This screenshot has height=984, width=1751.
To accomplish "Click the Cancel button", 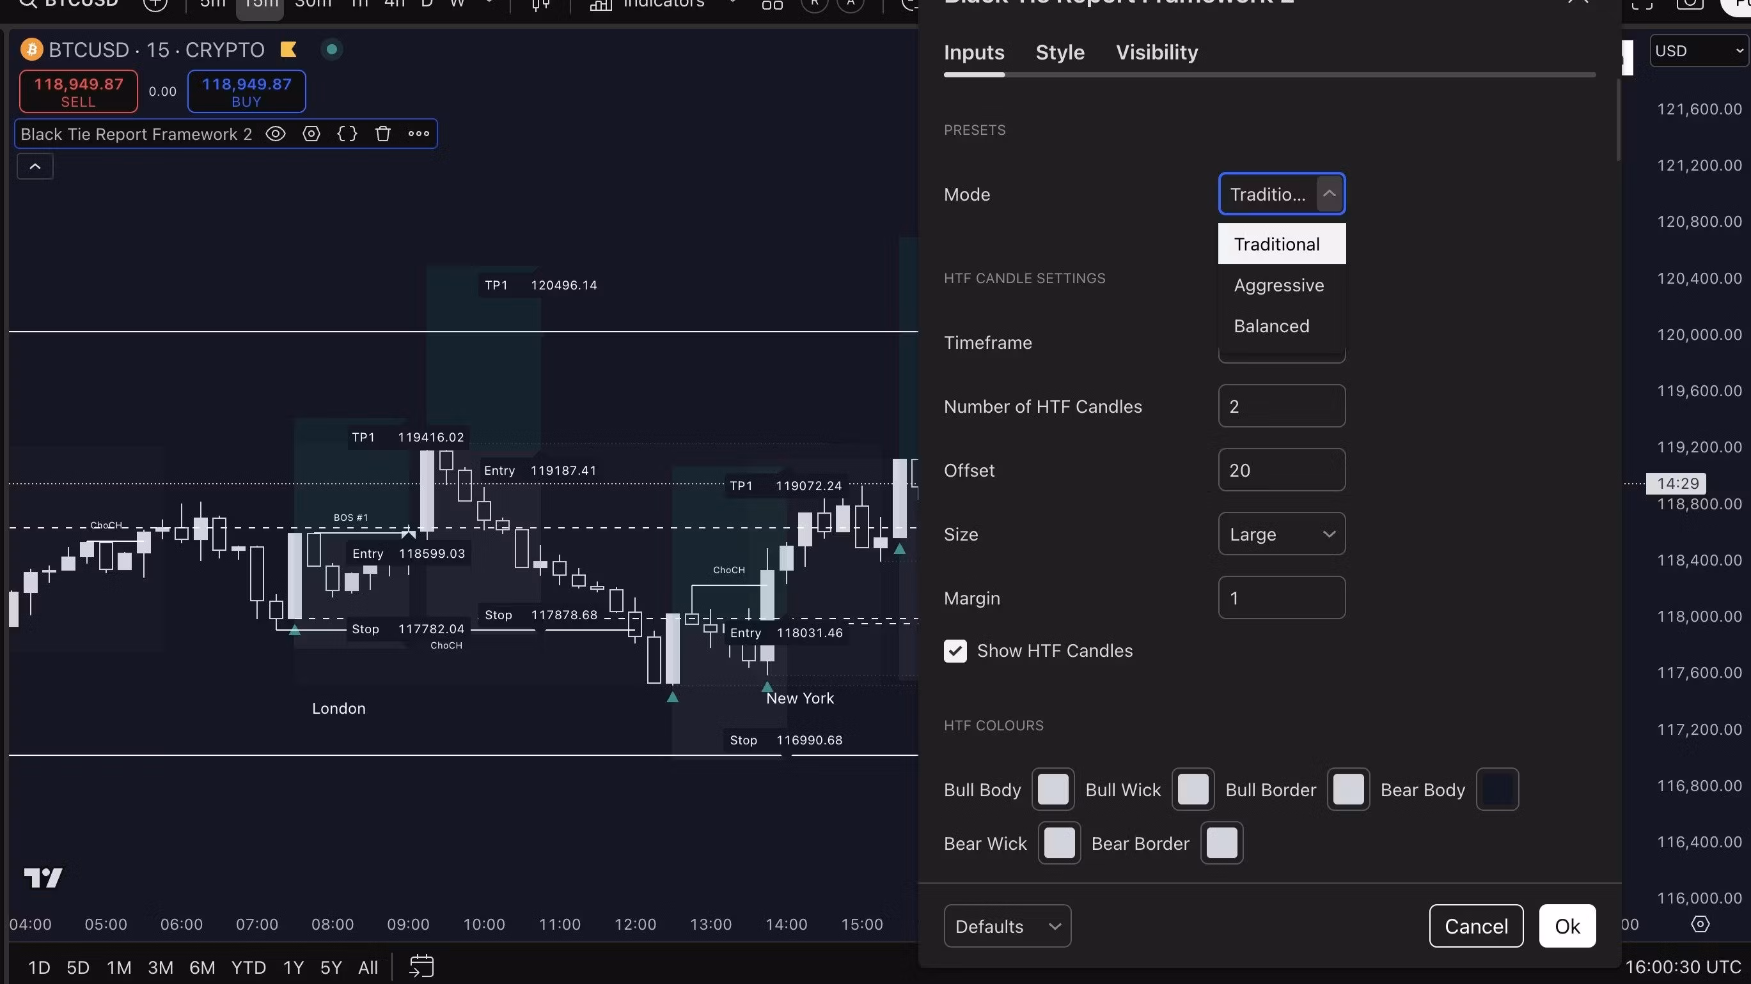I will click(x=1476, y=926).
